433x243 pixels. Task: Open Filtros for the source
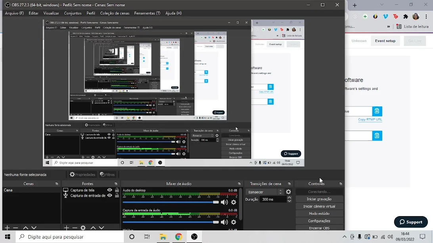coord(107,175)
